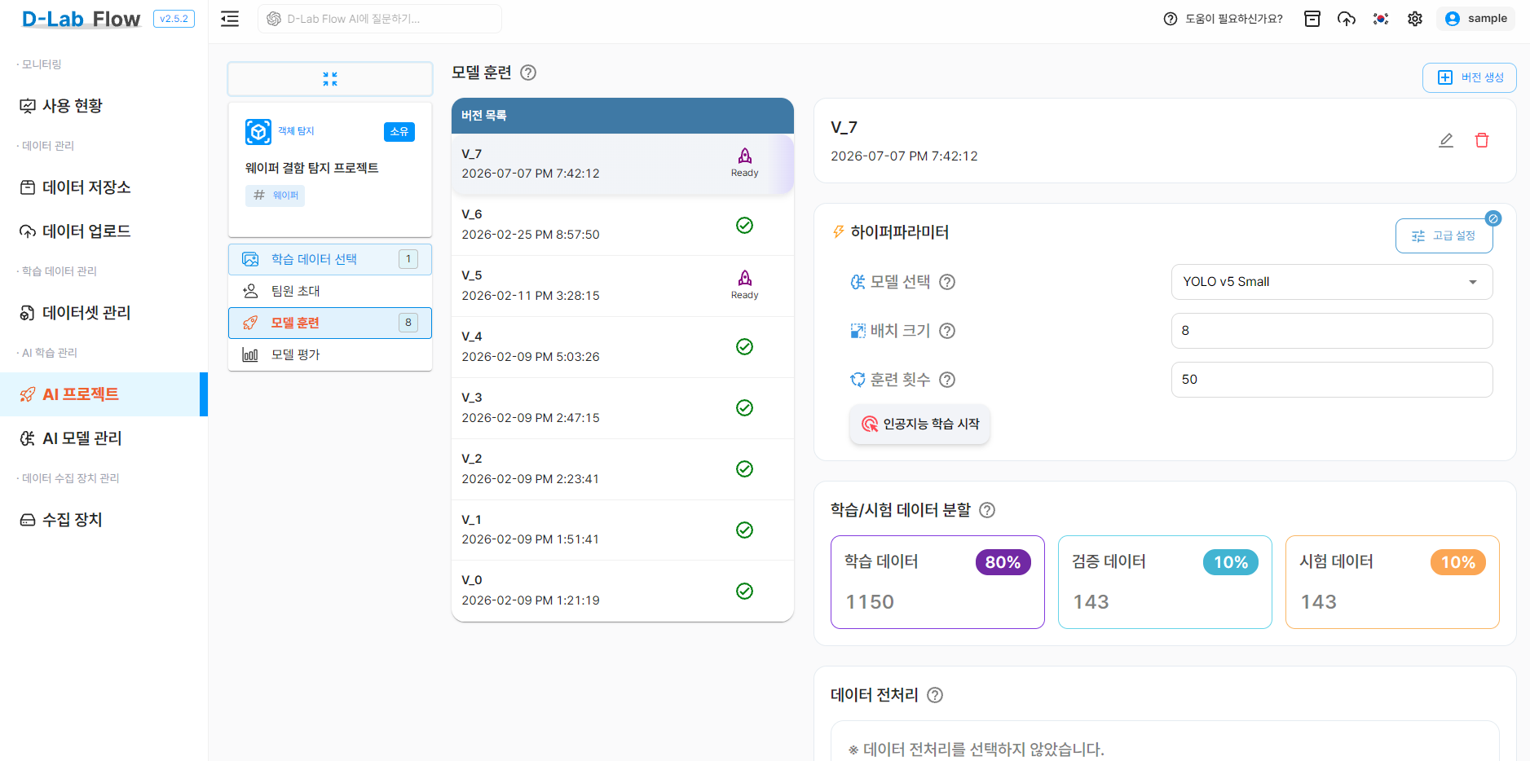Click the 버전 생성 button
The width and height of the screenshot is (1530, 761).
point(1470,77)
